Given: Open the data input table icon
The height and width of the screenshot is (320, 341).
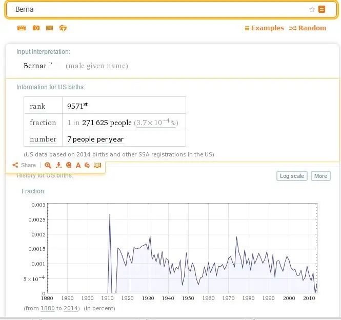Looking at the screenshot, I should 50,28.
